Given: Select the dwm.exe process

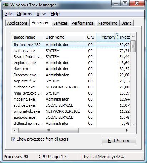Looking at the screenshot, I should 71,69.
